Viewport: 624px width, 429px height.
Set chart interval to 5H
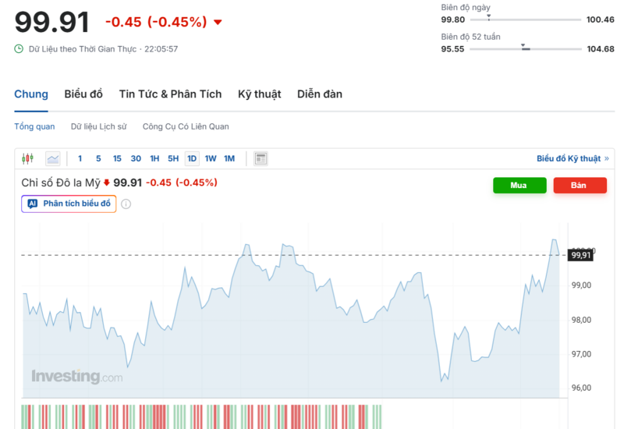point(173,158)
